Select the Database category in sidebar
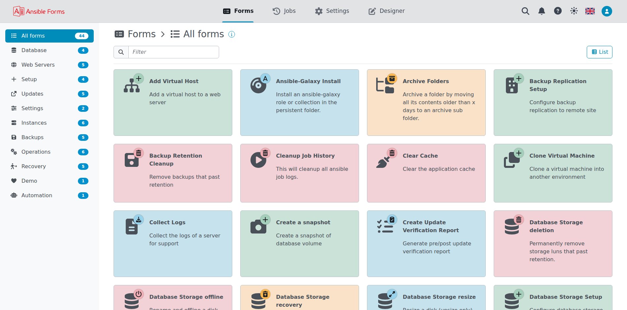This screenshot has height=310, width=627. 49,50
